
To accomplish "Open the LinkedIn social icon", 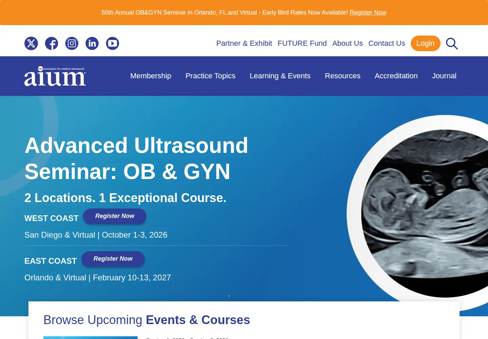I will click(x=92, y=43).
